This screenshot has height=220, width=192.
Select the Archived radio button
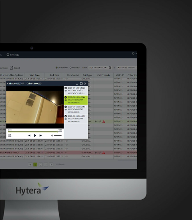(71, 68)
